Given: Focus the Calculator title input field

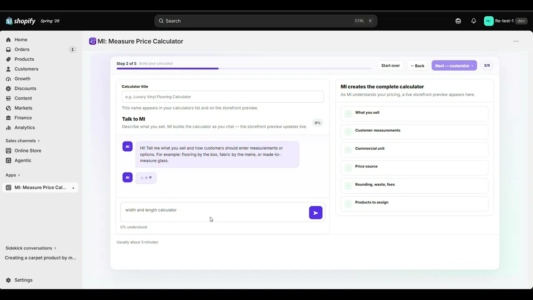Looking at the screenshot, I should (x=223, y=97).
